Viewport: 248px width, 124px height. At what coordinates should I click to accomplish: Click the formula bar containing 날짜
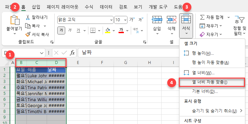(x=128, y=53)
